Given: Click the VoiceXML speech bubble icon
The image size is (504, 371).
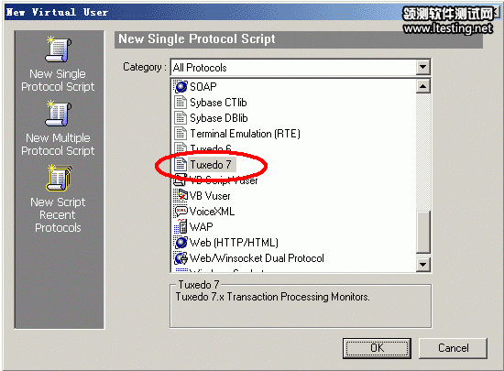Looking at the screenshot, I should 181,211.
